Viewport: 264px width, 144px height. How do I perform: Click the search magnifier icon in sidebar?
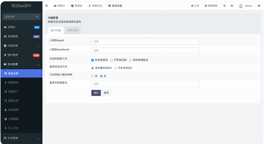37,17
